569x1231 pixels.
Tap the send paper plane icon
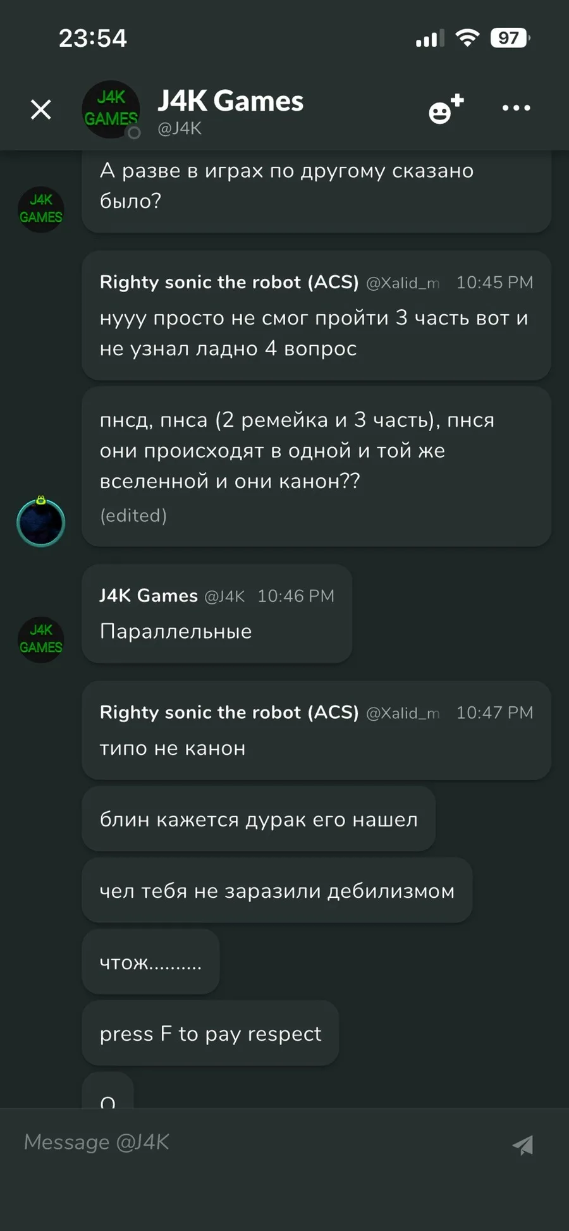pyautogui.click(x=523, y=1144)
